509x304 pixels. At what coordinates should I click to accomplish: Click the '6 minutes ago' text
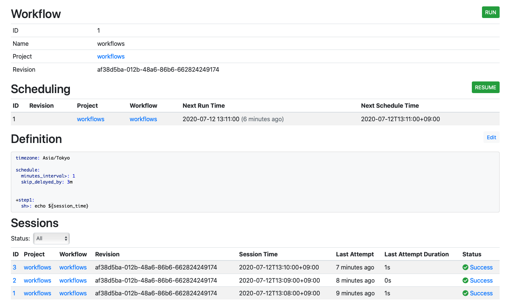pyautogui.click(x=262, y=119)
